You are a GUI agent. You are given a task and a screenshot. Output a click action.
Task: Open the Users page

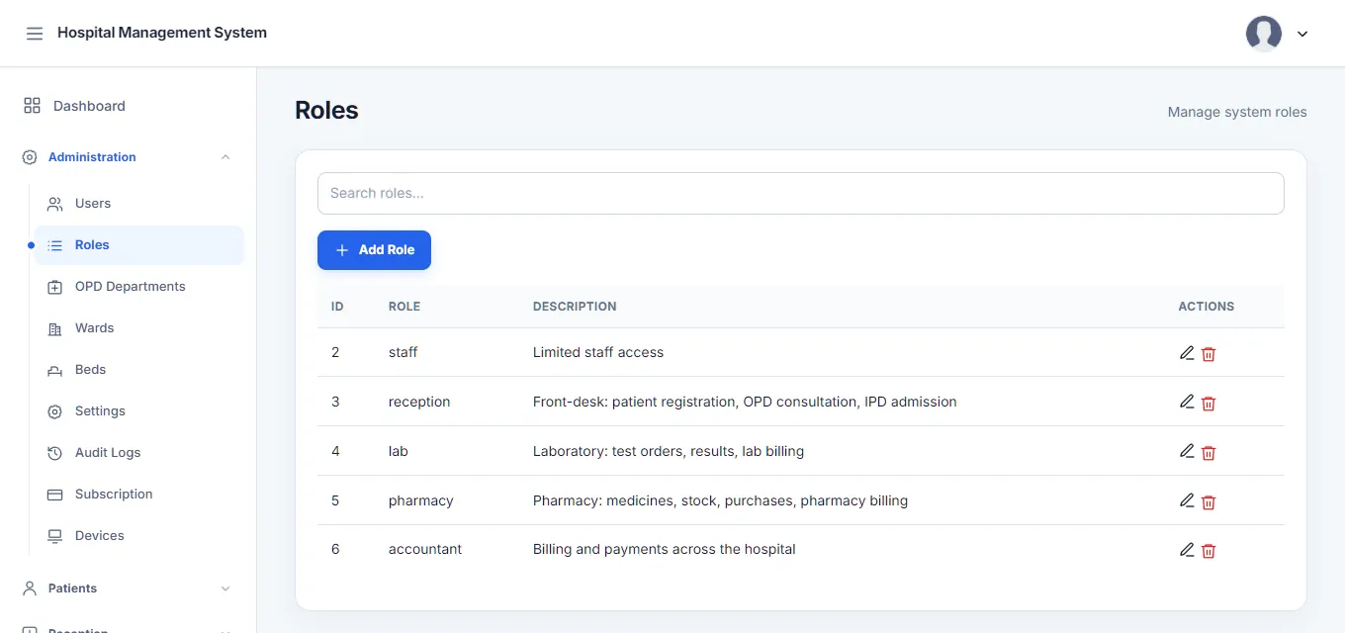[x=139, y=204]
